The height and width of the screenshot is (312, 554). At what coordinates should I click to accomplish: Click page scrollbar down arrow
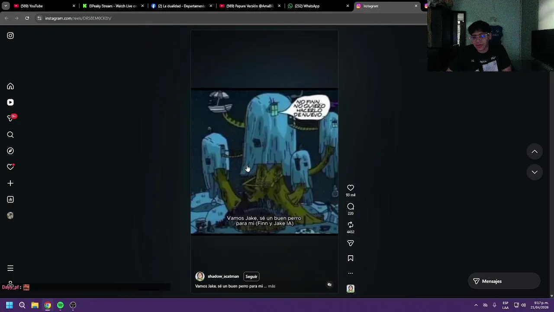point(551,296)
